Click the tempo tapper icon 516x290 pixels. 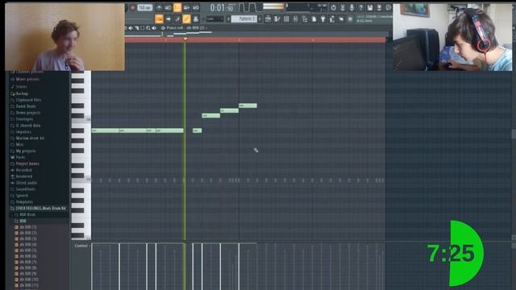click(x=332, y=19)
